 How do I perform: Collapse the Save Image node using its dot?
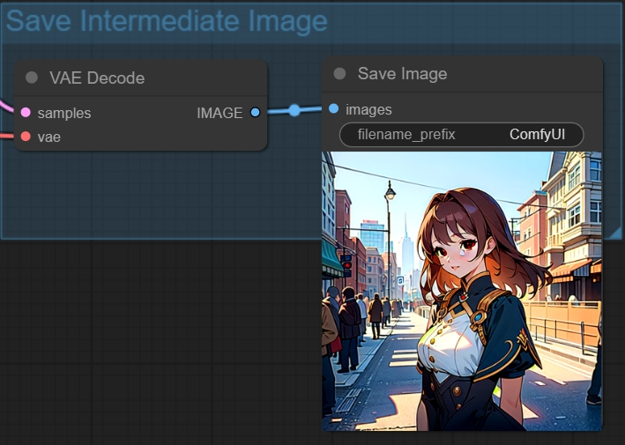339,74
